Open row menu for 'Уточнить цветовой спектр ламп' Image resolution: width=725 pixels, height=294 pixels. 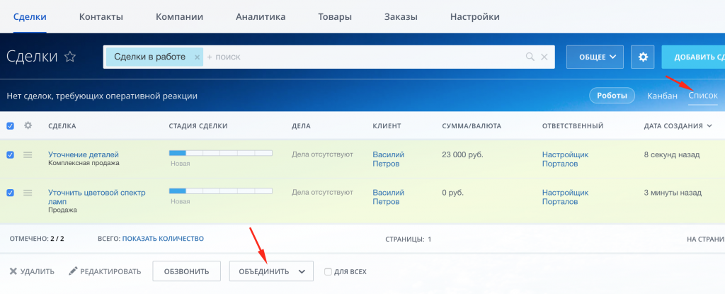pyautogui.click(x=28, y=193)
